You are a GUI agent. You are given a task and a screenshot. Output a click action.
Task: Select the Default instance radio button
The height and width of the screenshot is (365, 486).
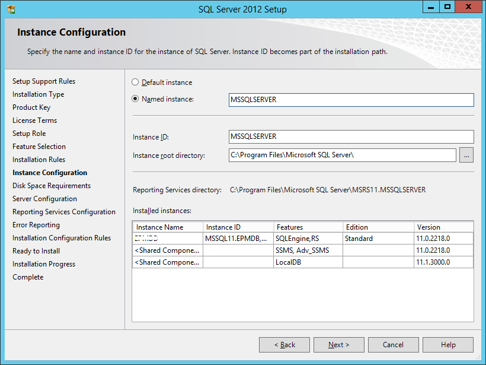point(135,82)
